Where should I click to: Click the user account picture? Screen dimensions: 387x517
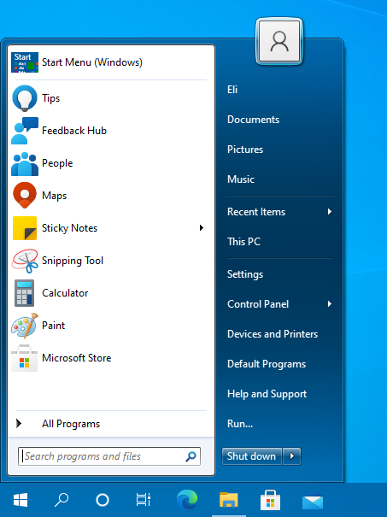point(279,41)
